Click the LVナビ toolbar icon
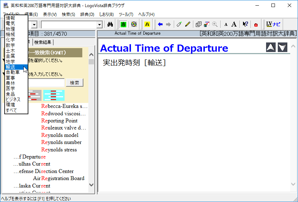This screenshot has width=298, height=202. (273, 24)
